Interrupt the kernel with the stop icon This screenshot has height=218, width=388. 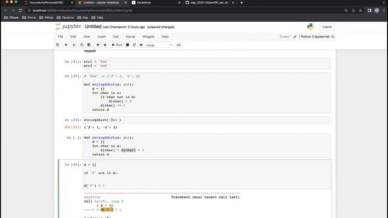point(127,45)
